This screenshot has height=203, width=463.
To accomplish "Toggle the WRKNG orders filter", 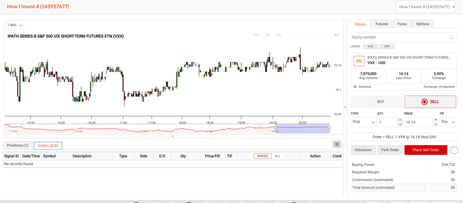I will point(262,156).
